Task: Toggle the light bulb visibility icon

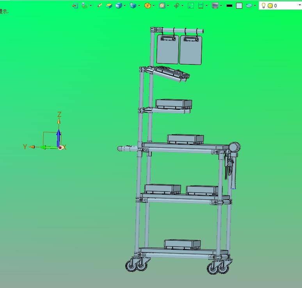Action: pyautogui.click(x=263, y=5)
